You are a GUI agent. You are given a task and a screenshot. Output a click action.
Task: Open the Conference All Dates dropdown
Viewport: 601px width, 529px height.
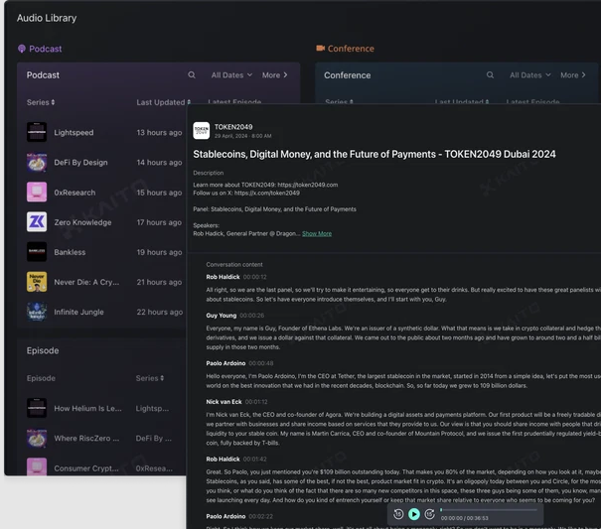(530, 75)
